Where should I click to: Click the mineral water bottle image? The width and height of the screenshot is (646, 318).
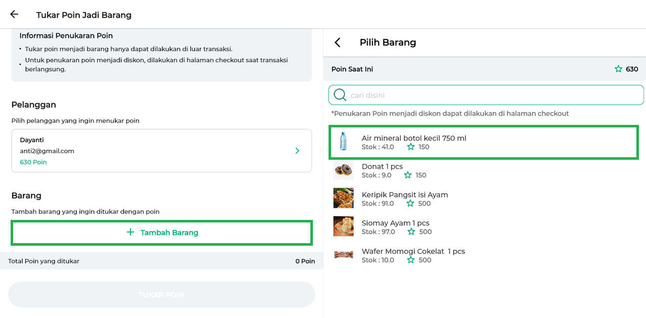(x=343, y=142)
